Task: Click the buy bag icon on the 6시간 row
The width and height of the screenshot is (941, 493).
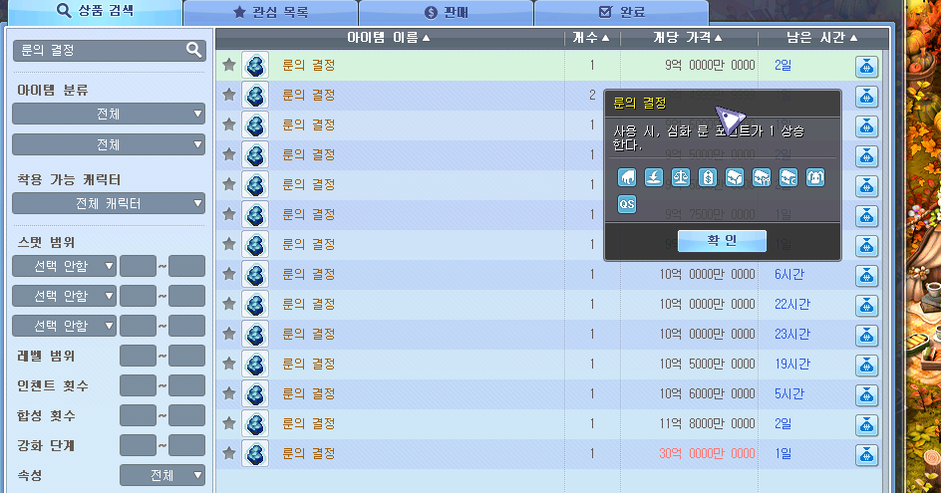Action: 866,276
